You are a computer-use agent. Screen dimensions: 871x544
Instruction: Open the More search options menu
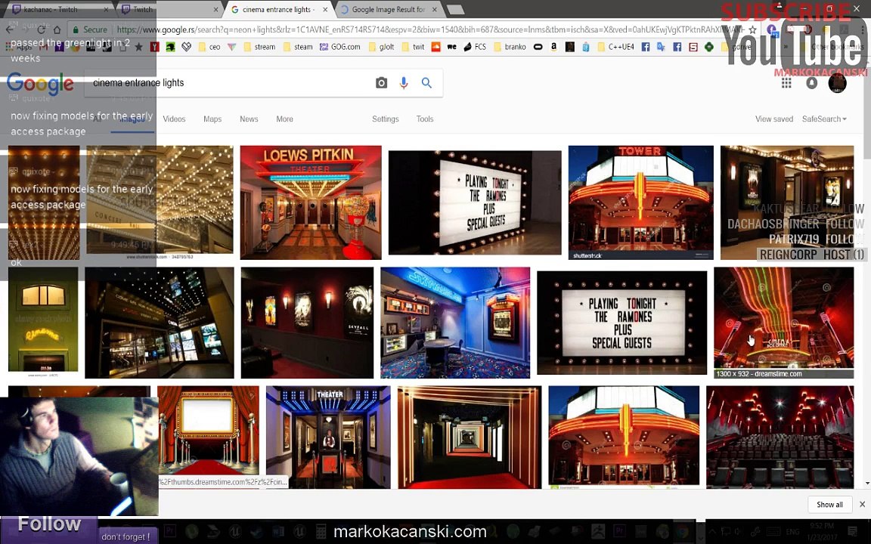point(284,119)
